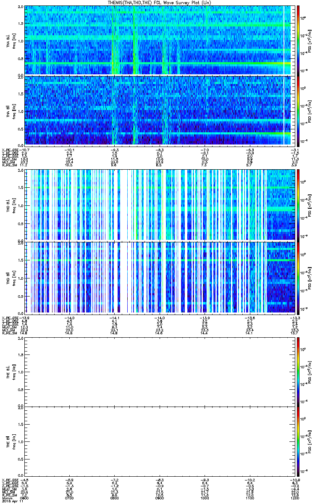This screenshot has height=504, width=315.
Task: Select the THA B-perpendicular spectrogram panel
Action: pos(158,40)
